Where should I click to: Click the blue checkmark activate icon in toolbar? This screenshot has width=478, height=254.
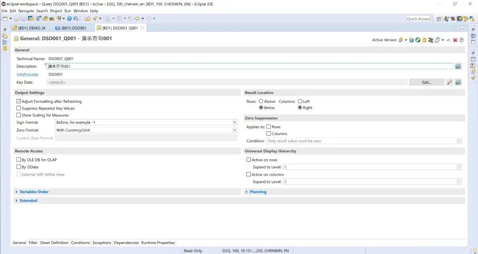coord(69,19)
